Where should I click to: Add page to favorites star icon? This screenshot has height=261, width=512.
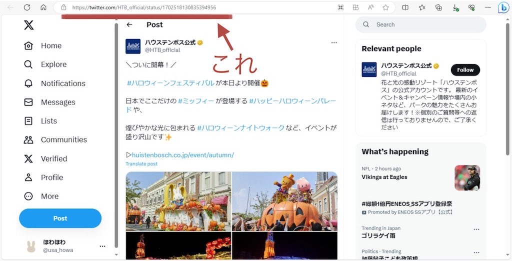(385, 7)
